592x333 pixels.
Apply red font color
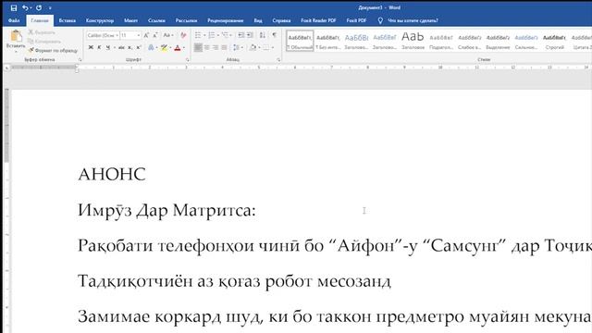pos(178,47)
